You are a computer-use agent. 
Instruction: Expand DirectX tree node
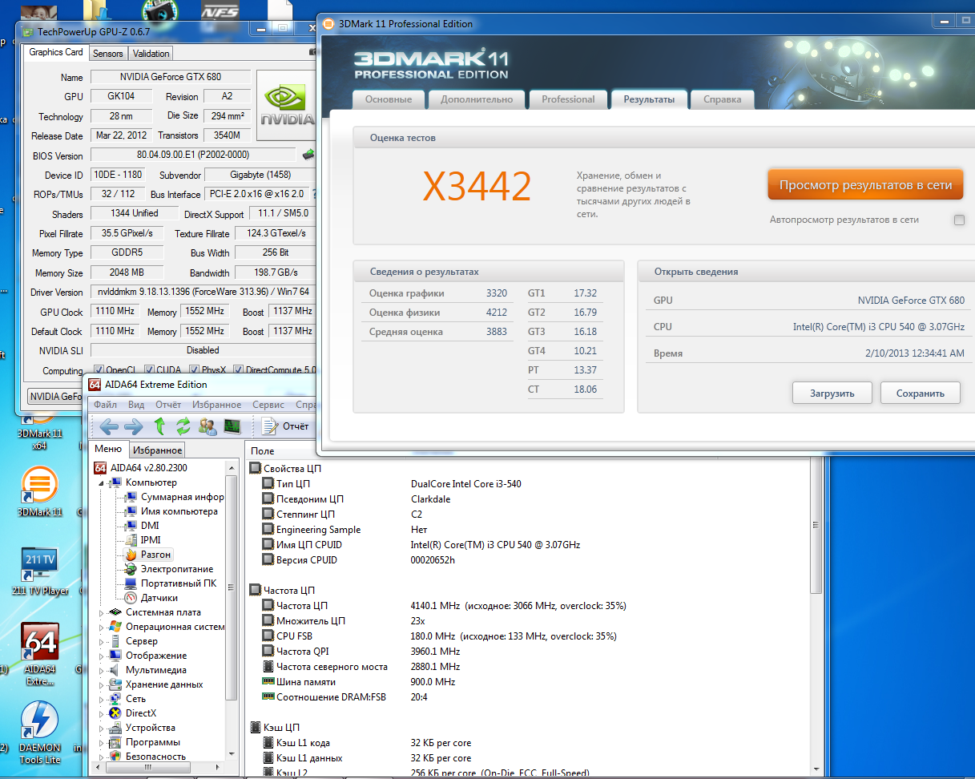coord(102,713)
